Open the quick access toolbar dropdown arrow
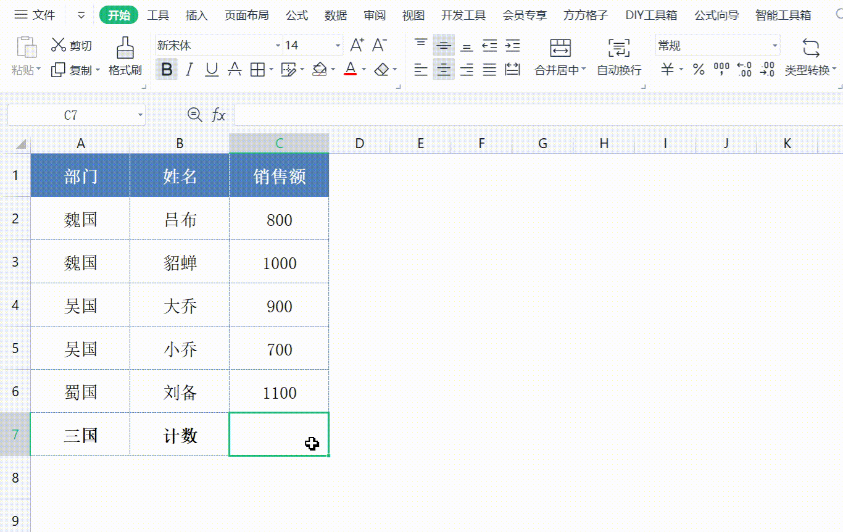This screenshot has height=532, width=843. (x=81, y=15)
